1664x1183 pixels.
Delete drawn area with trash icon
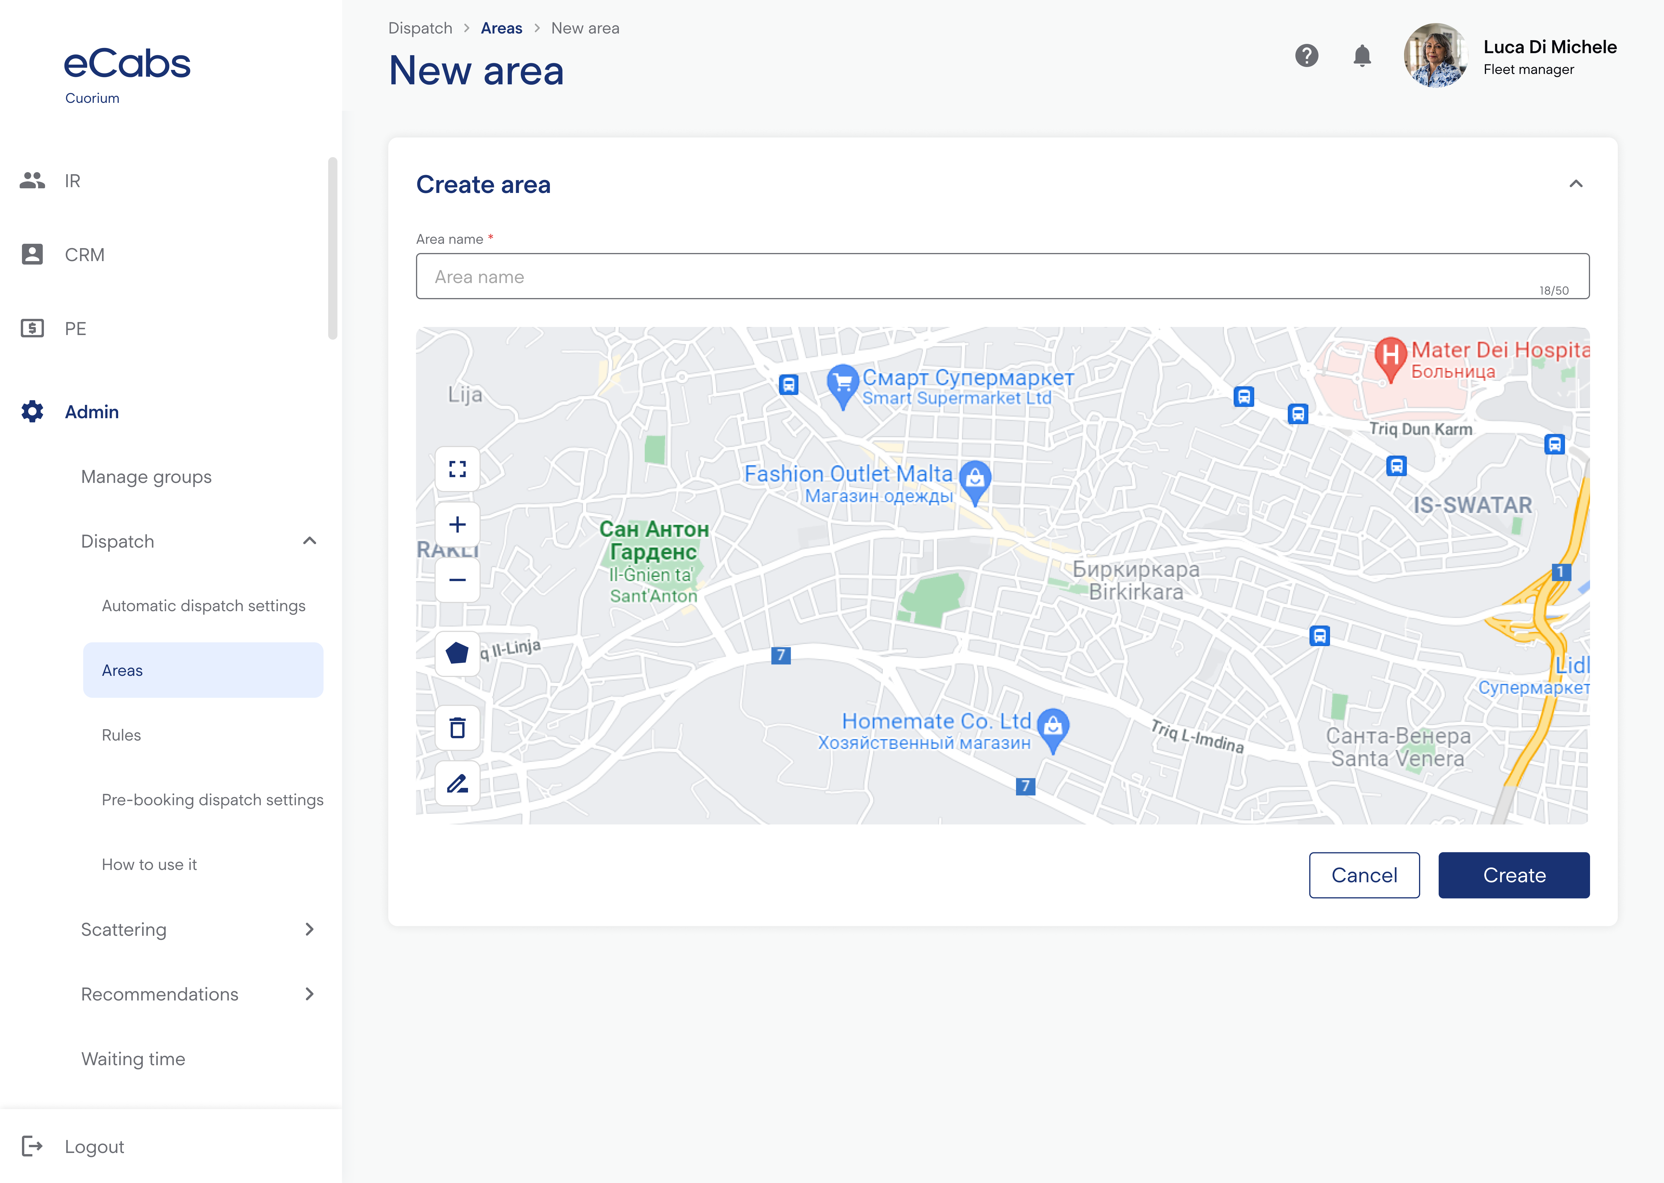[458, 728]
